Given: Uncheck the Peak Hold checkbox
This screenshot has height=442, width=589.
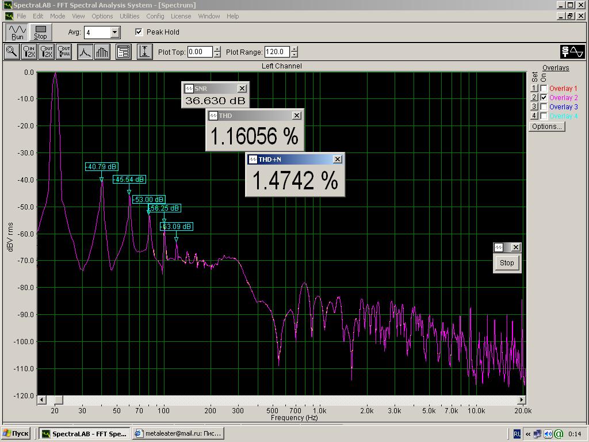Looking at the screenshot, I should pos(139,32).
